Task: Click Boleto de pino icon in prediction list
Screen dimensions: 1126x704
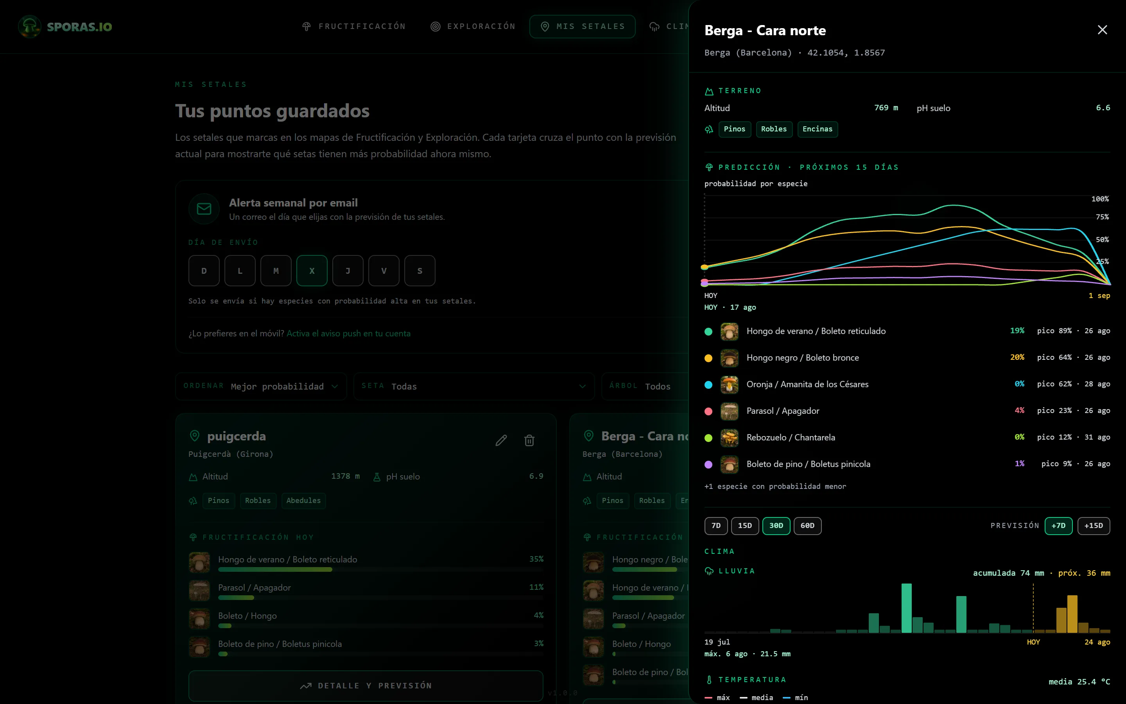Action: click(x=730, y=464)
